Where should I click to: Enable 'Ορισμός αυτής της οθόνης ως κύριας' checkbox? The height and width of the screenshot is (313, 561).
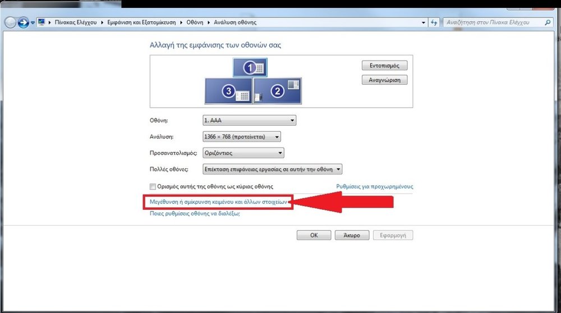click(x=153, y=186)
